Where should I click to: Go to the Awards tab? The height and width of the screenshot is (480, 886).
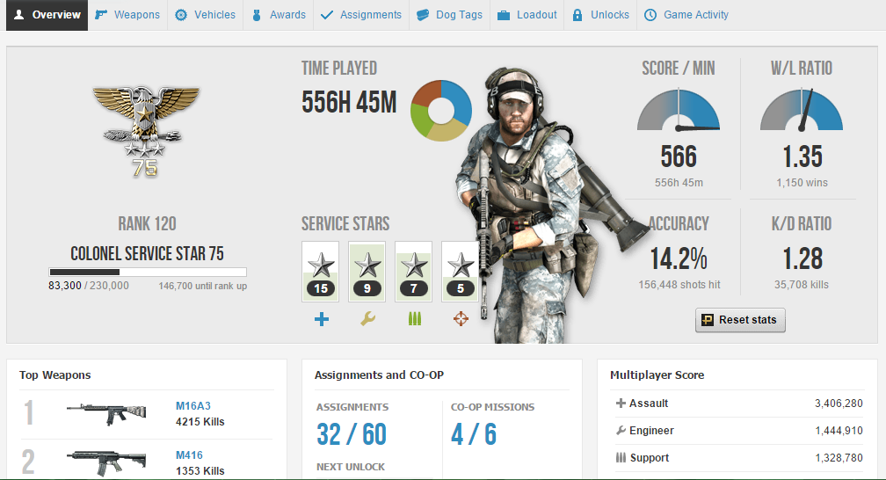tap(280, 15)
